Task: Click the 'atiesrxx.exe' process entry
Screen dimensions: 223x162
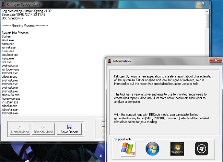Action: coord(10,77)
